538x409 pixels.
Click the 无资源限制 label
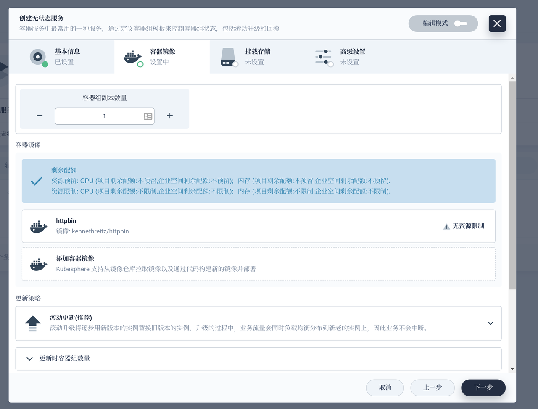468,226
